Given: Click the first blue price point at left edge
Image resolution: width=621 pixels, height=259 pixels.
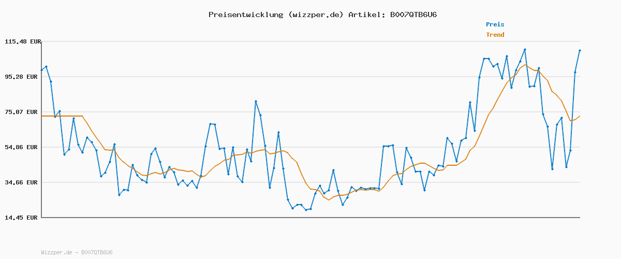Looking at the screenshot, I should [x=42, y=70].
